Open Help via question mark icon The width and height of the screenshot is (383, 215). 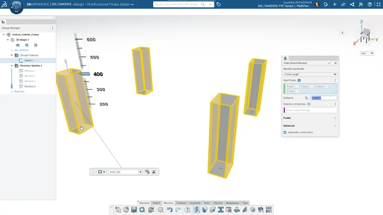[187, 209]
